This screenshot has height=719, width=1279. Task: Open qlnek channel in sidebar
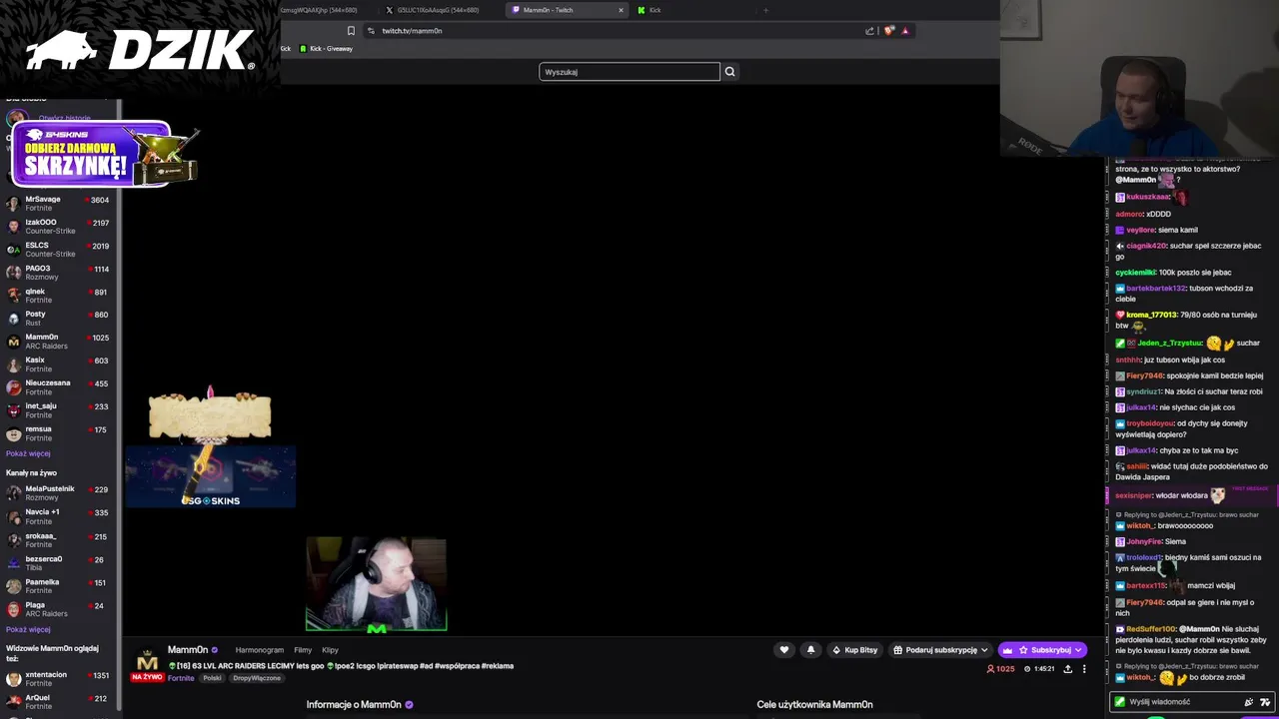tap(59, 296)
